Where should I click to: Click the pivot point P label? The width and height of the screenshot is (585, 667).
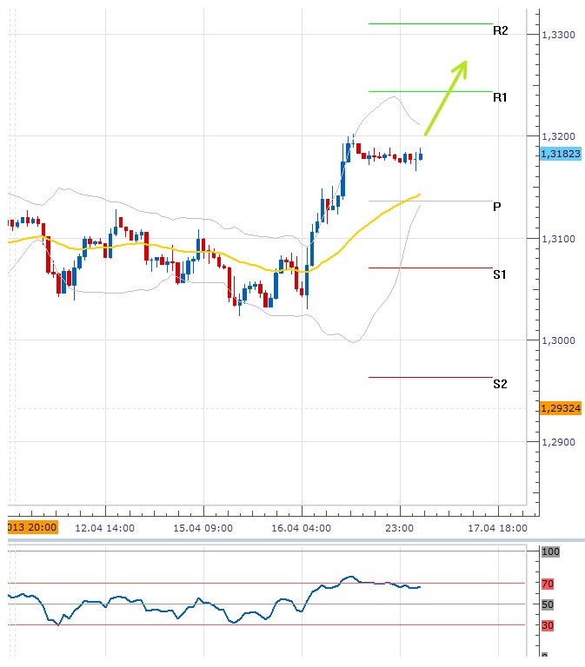click(497, 207)
